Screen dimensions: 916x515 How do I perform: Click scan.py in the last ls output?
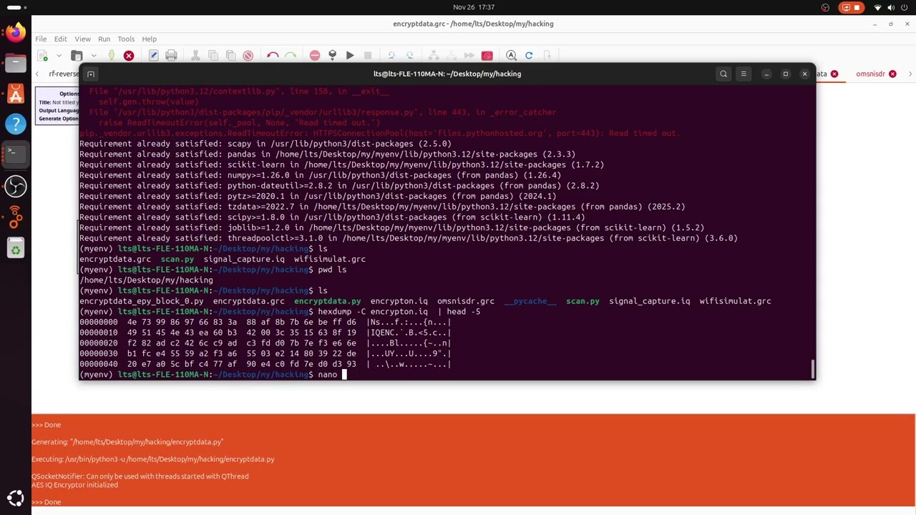(583, 301)
